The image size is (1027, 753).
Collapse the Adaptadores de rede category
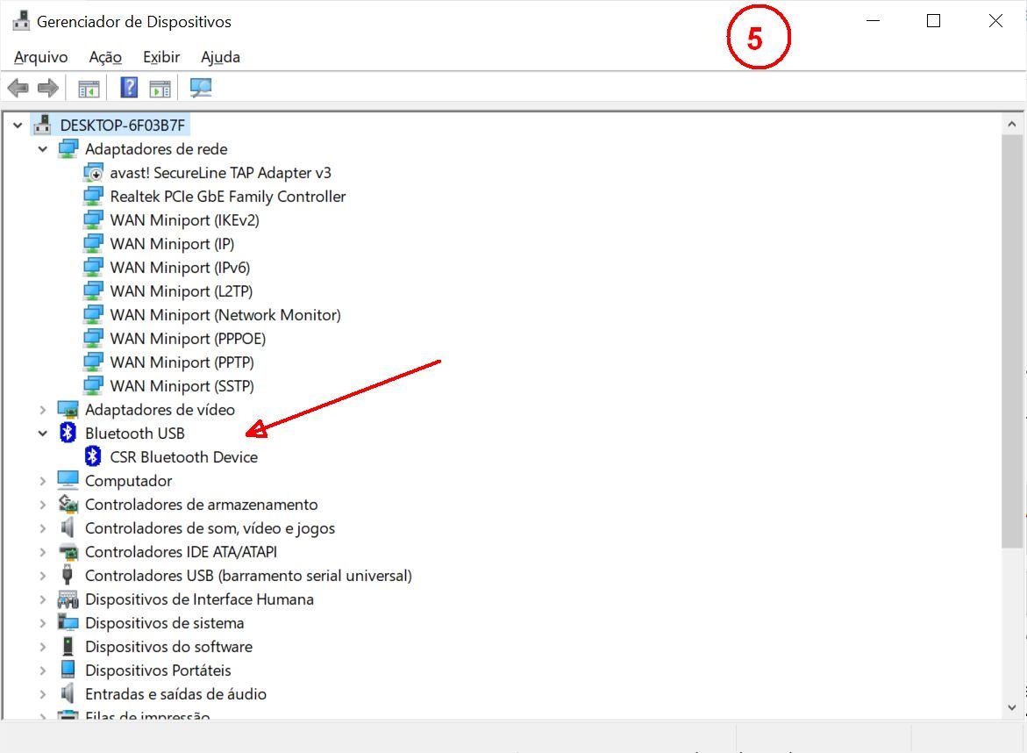click(x=43, y=149)
